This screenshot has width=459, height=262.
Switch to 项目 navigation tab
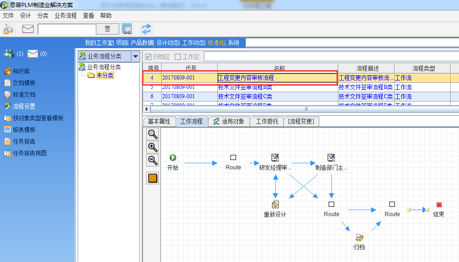(122, 43)
